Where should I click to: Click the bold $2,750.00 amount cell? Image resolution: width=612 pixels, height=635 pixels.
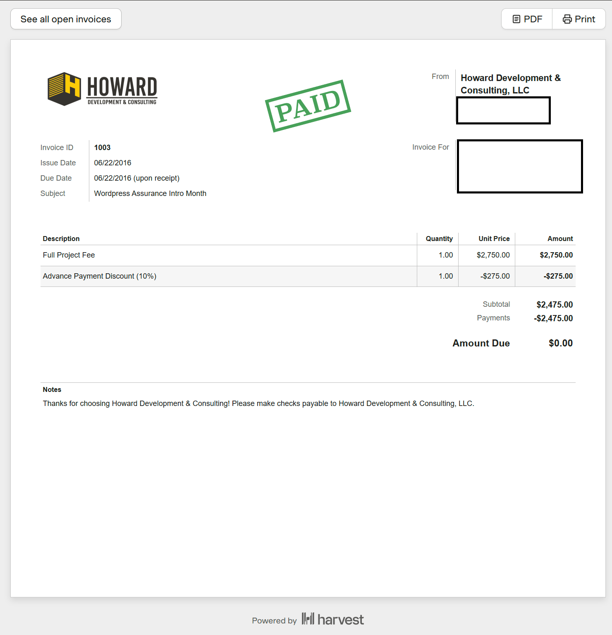(556, 255)
